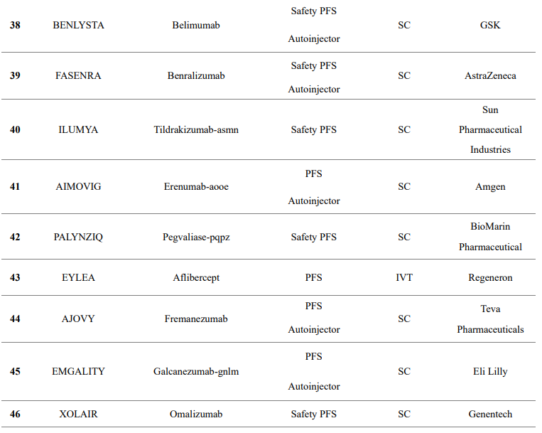Select the AstraZeneca company name

pos(490,75)
